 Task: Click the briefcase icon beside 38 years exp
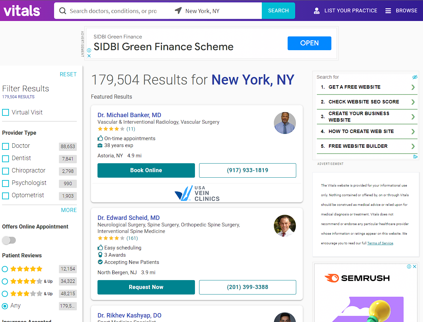point(100,145)
